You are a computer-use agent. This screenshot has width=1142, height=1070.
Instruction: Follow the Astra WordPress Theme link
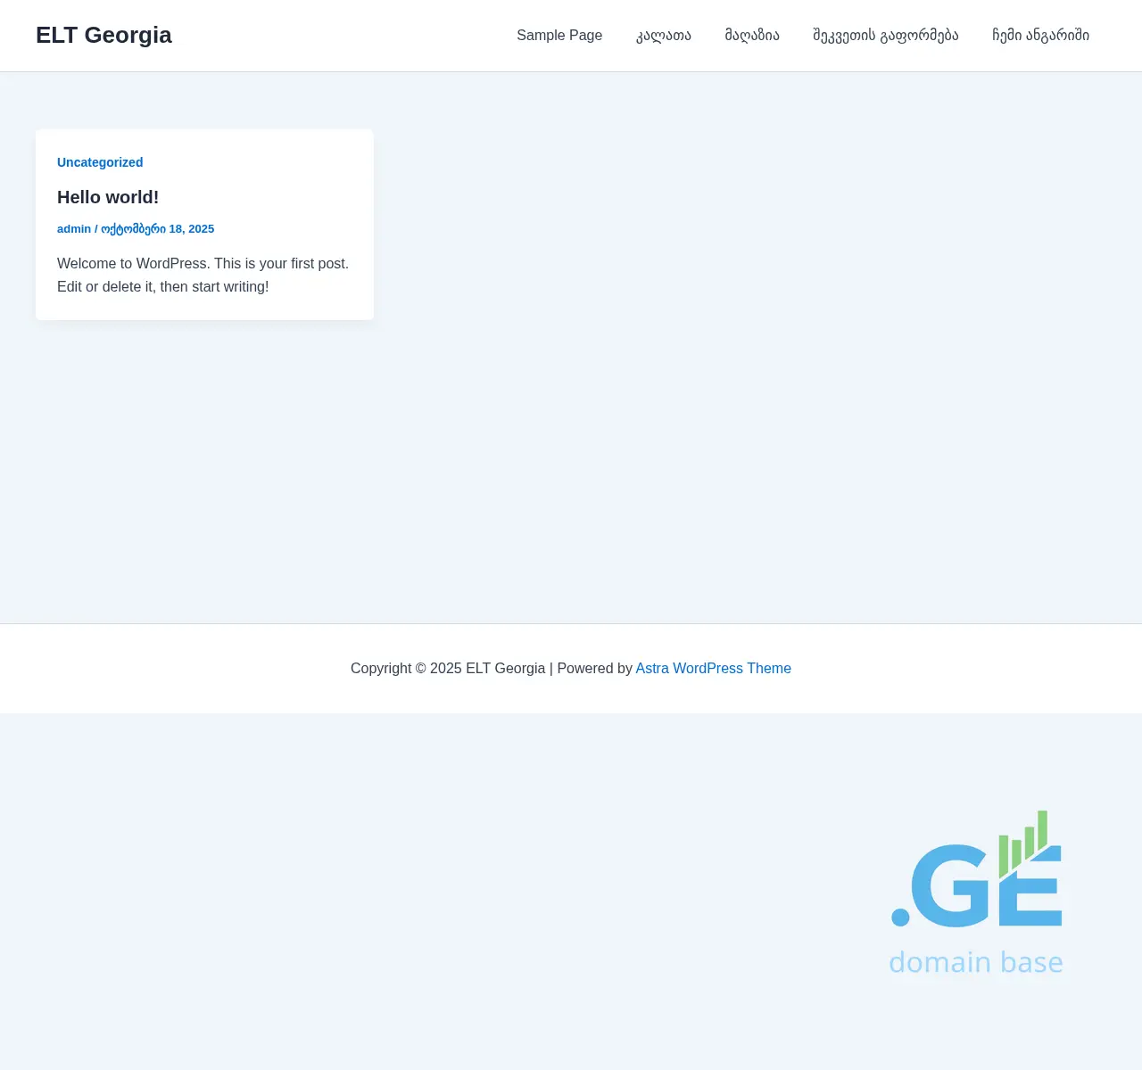coord(713,669)
